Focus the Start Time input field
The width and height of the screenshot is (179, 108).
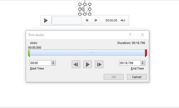(x=40, y=63)
